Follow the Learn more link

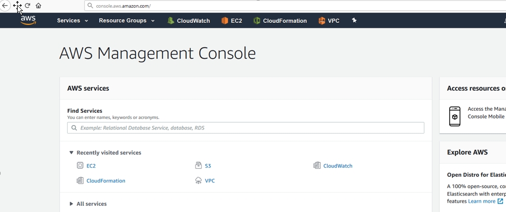(482, 201)
